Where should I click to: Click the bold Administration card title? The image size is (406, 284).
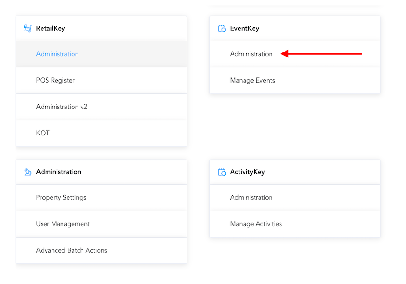(58, 172)
